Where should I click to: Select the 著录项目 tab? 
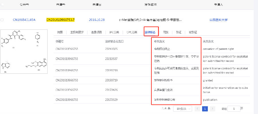pos(96,32)
